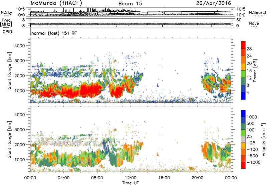Image resolution: width=267 pixels, height=185 pixels.
Task: Click the "20" Power colorbar tick
Action: (x=249, y=63)
